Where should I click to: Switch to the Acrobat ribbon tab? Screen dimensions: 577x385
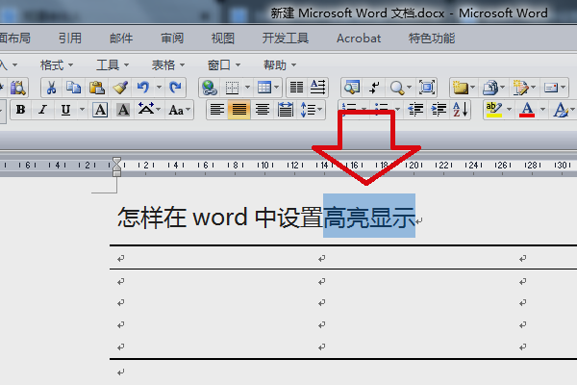359,38
